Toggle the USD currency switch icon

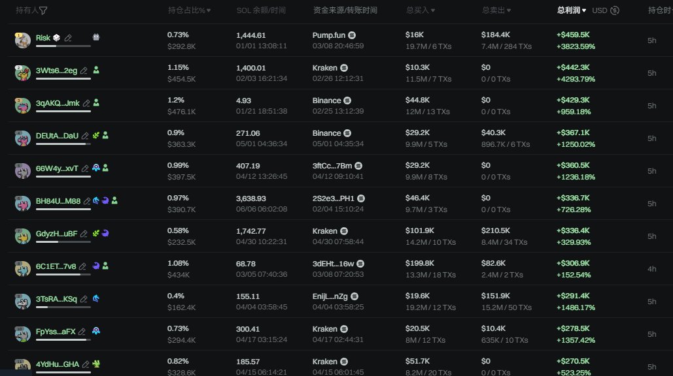click(615, 10)
